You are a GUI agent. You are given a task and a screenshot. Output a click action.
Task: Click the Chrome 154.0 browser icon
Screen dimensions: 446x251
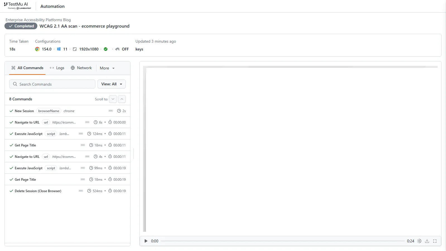(x=37, y=49)
